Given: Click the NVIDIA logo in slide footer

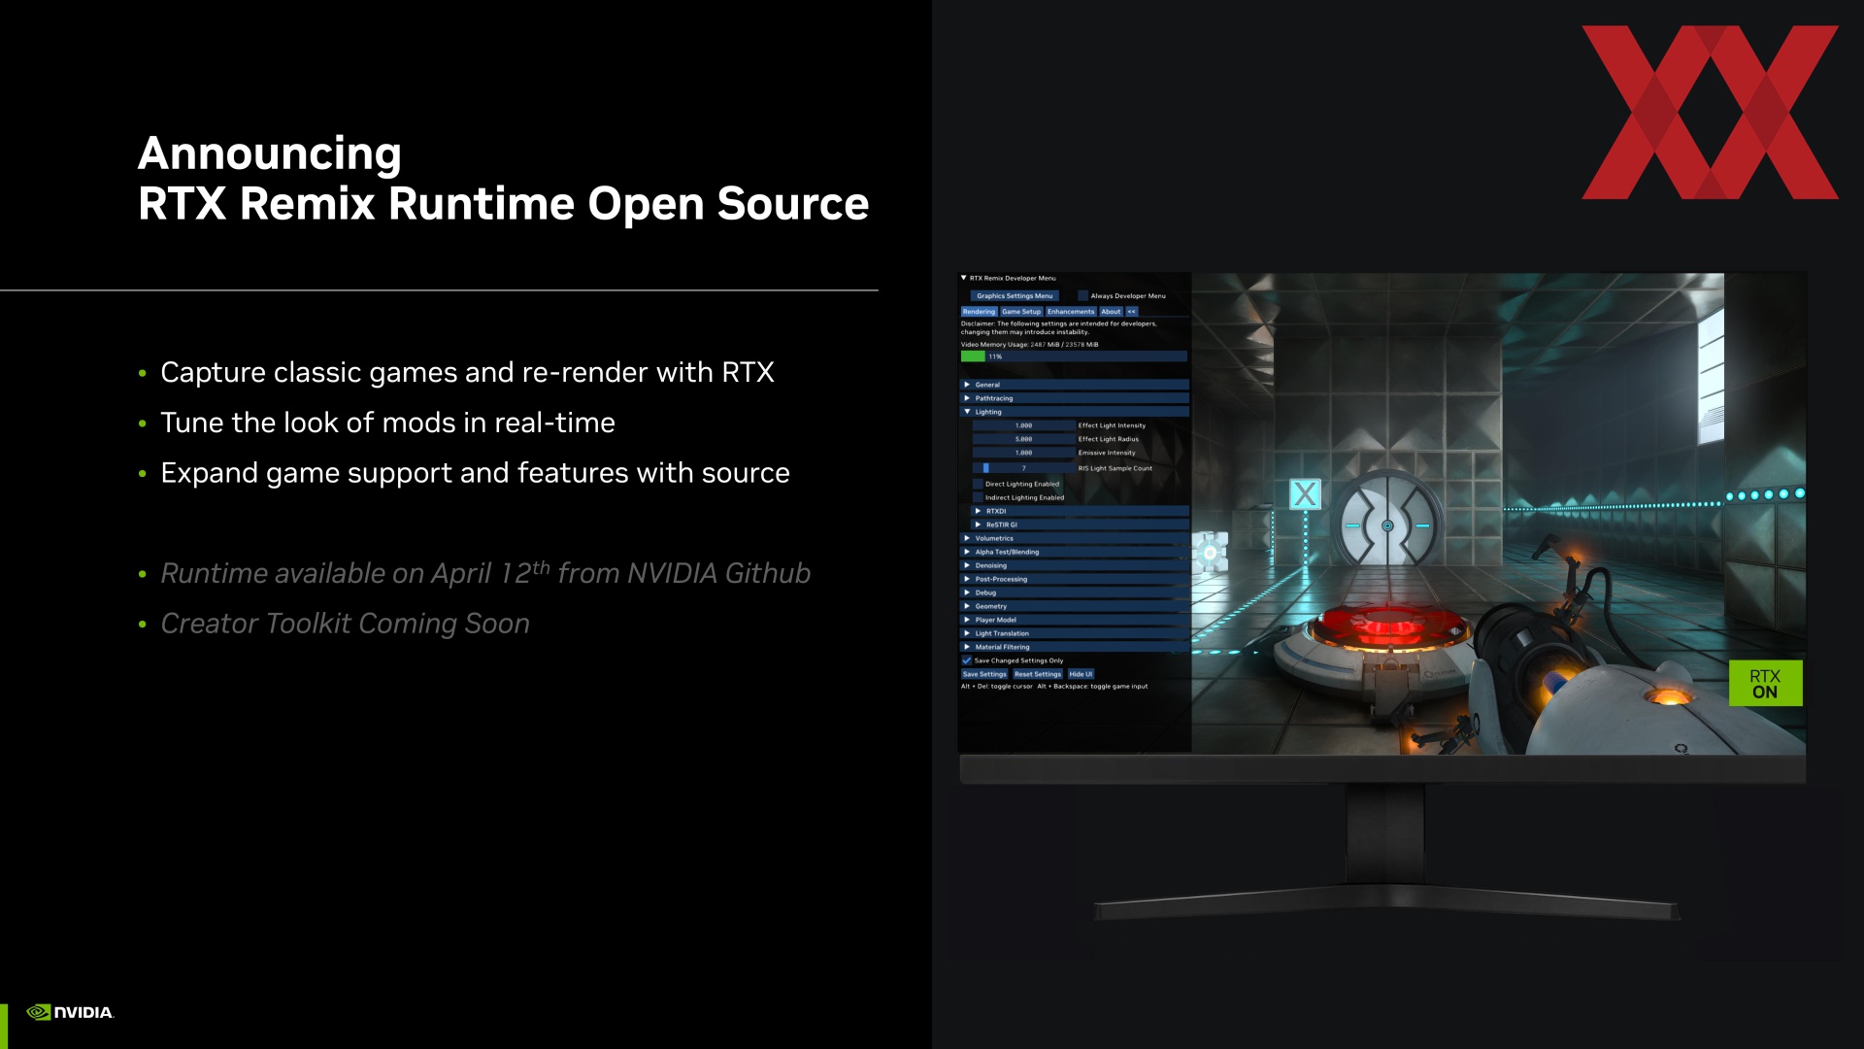Looking at the screenshot, I should coord(70,1012).
